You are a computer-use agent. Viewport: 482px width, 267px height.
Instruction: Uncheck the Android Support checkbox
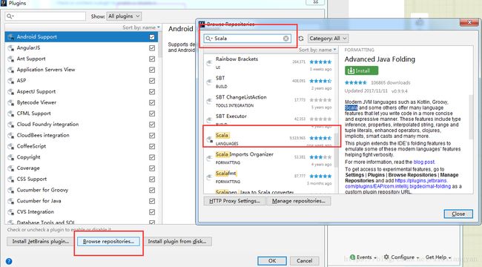tap(152, 37)
